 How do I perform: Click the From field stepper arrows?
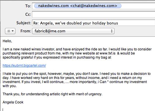coord(112,31)
